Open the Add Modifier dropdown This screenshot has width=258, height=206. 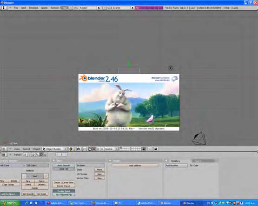176,166
